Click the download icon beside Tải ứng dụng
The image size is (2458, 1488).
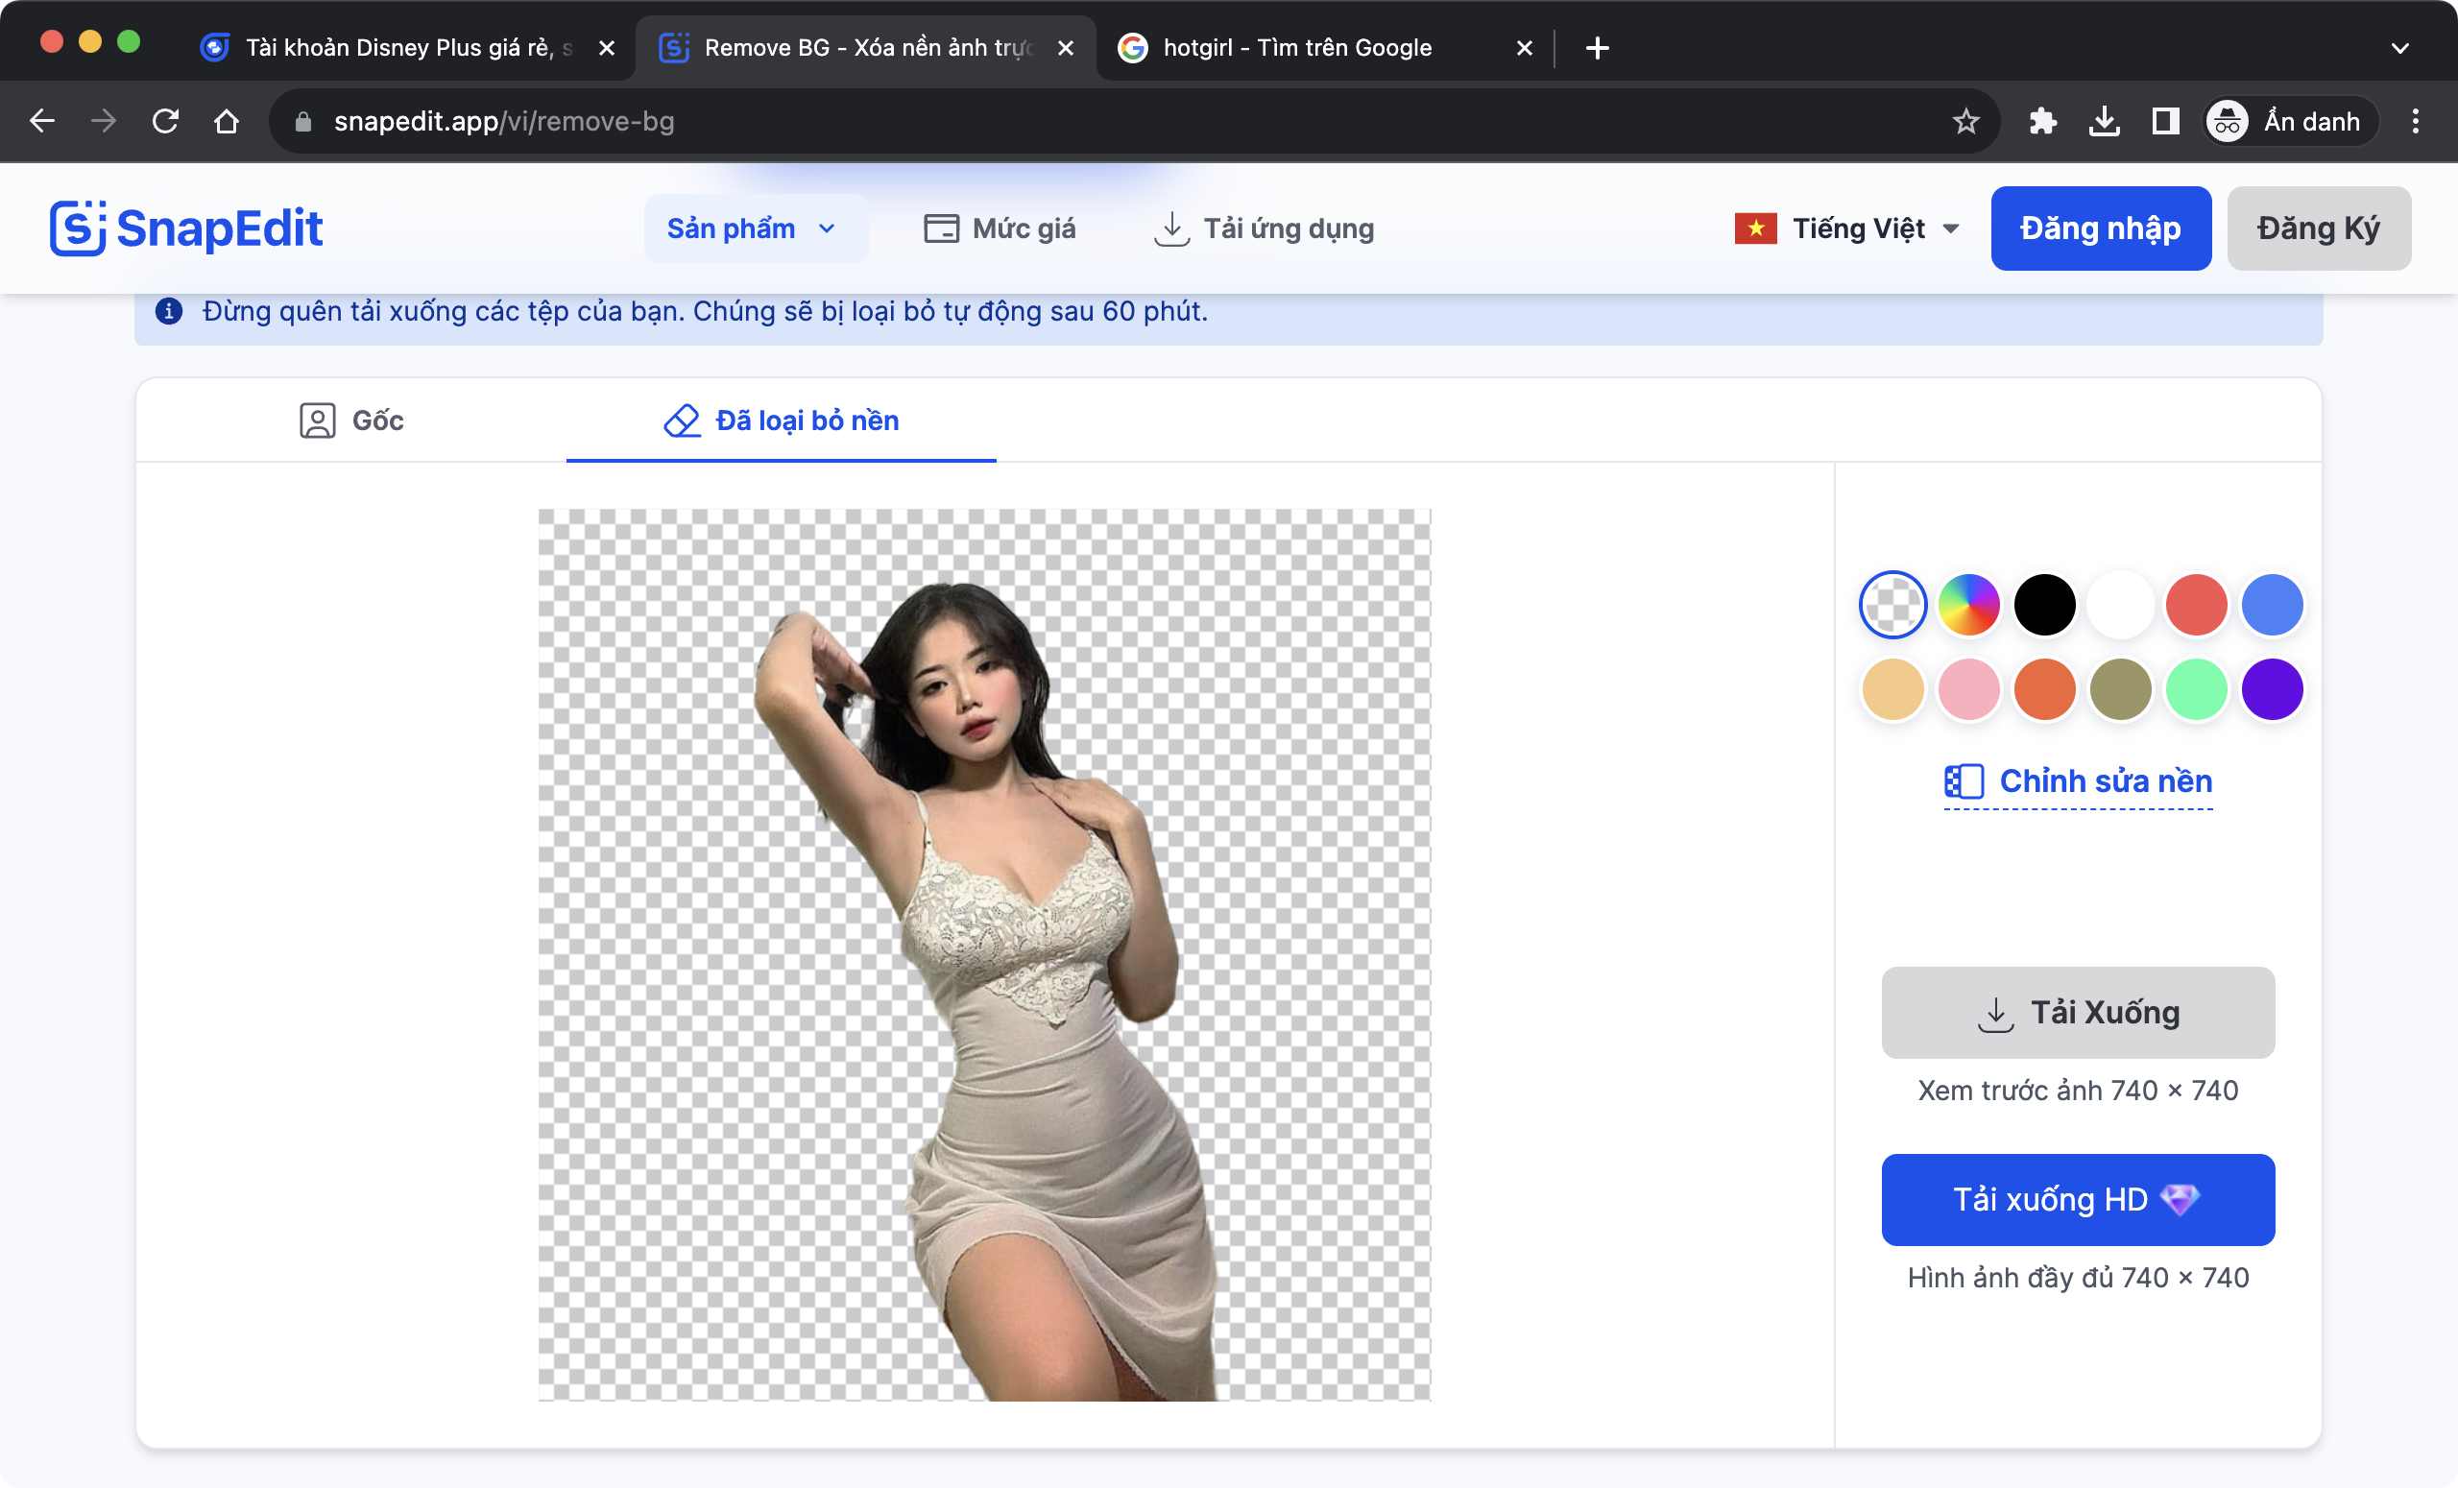(x=1171, y=228)
